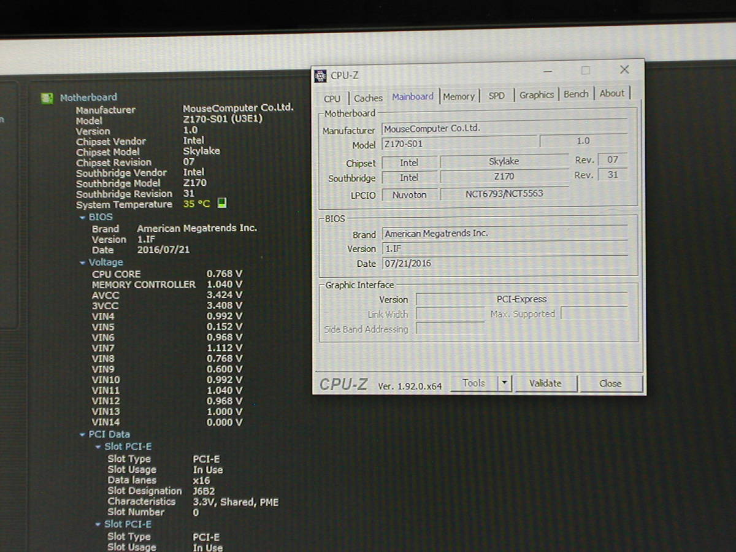Select the Memory tab
Screen dimensions: 736x552
458,96
